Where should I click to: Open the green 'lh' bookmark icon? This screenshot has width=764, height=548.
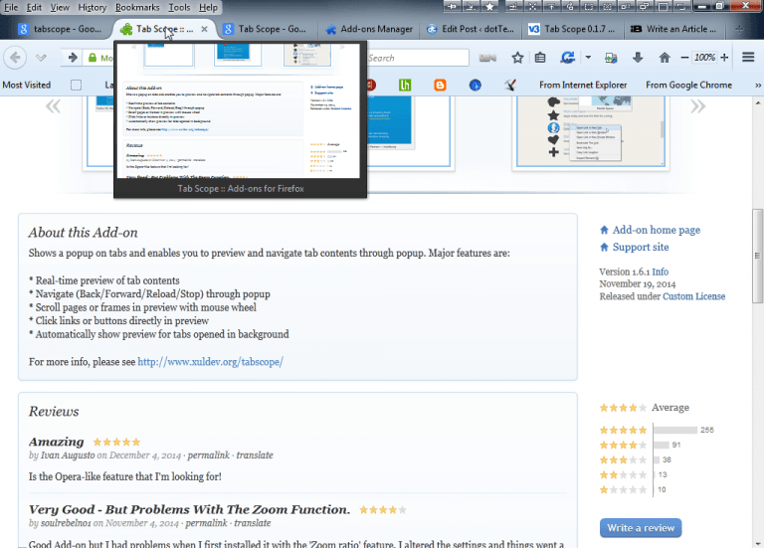pyautogui.click(x=405, y=85)
